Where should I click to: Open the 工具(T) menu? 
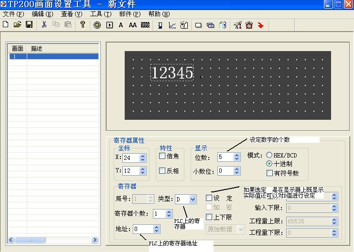pos(101,14)
